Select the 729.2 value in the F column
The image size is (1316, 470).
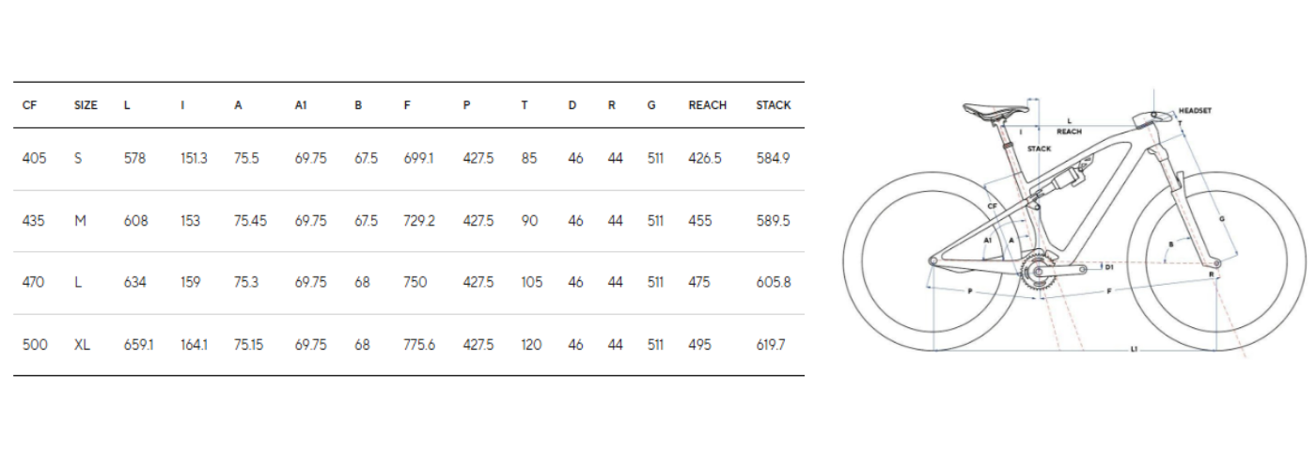[419, 221]
